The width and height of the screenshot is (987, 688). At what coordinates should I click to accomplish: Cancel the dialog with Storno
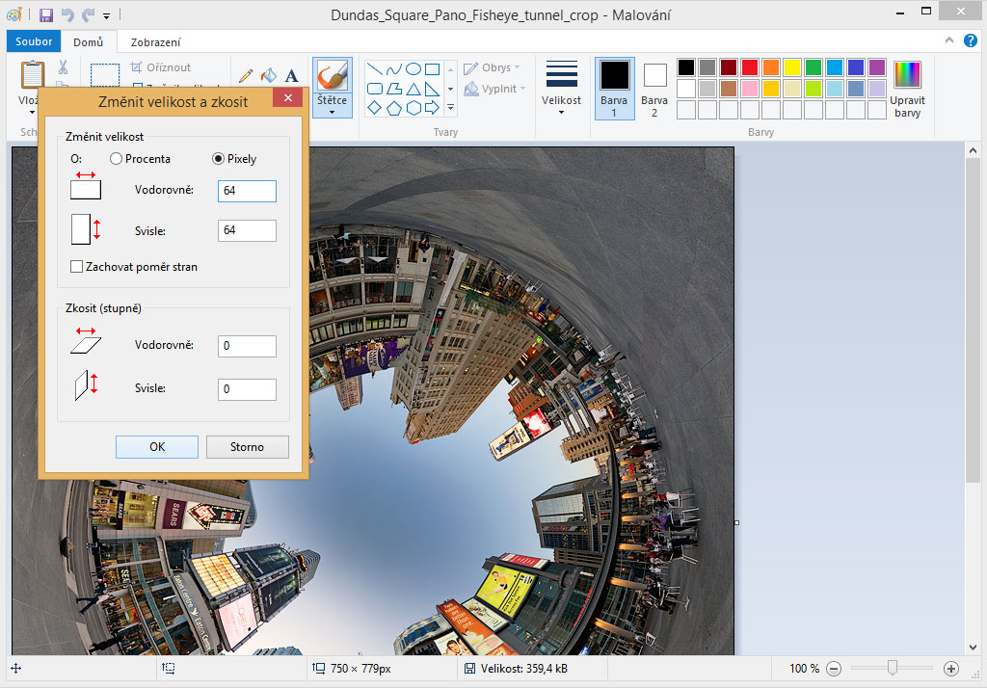tap(247, 447)
